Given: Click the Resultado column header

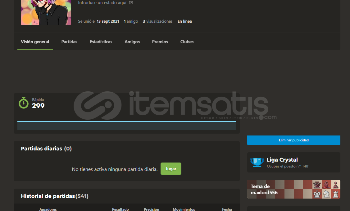Looking at the screenshot, I should point(120,209).
